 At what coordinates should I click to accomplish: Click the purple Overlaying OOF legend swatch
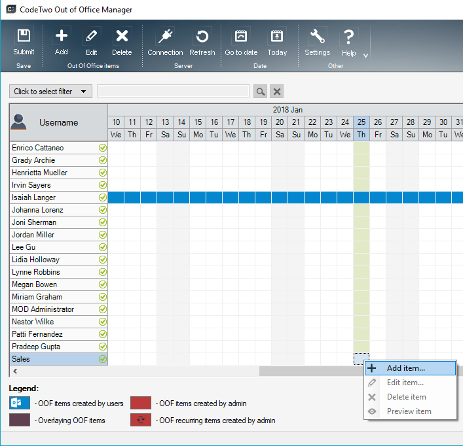[20, 420]
